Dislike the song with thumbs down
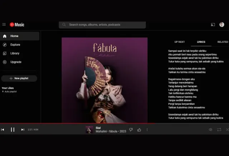Viewport: 229px width, 156px height. pos(131,130)
